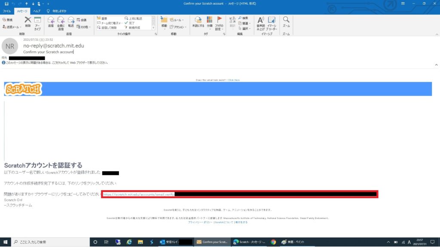This screenshot has width=440, height=250.
Task: Click the Zoom (ズーム) magnifier icon
Action: pos(286,22)
